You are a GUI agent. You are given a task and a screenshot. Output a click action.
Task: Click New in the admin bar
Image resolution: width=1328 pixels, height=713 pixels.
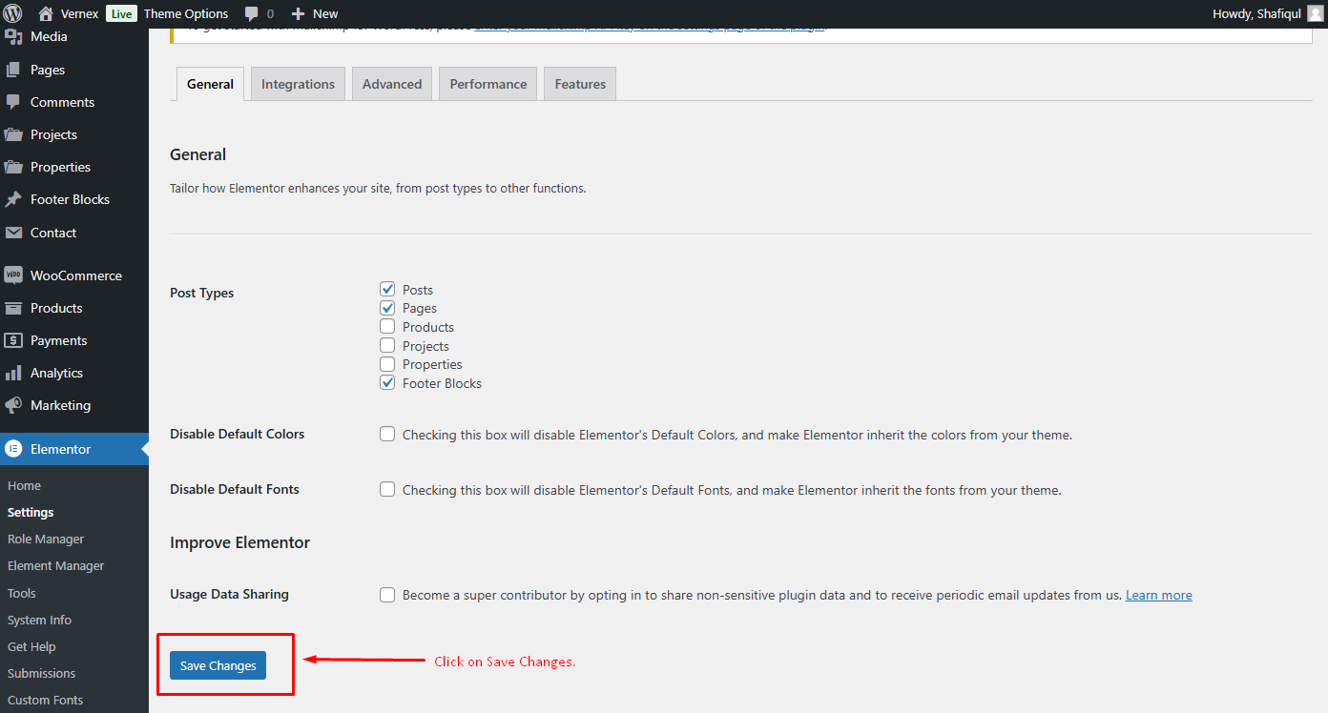point(325,13)
